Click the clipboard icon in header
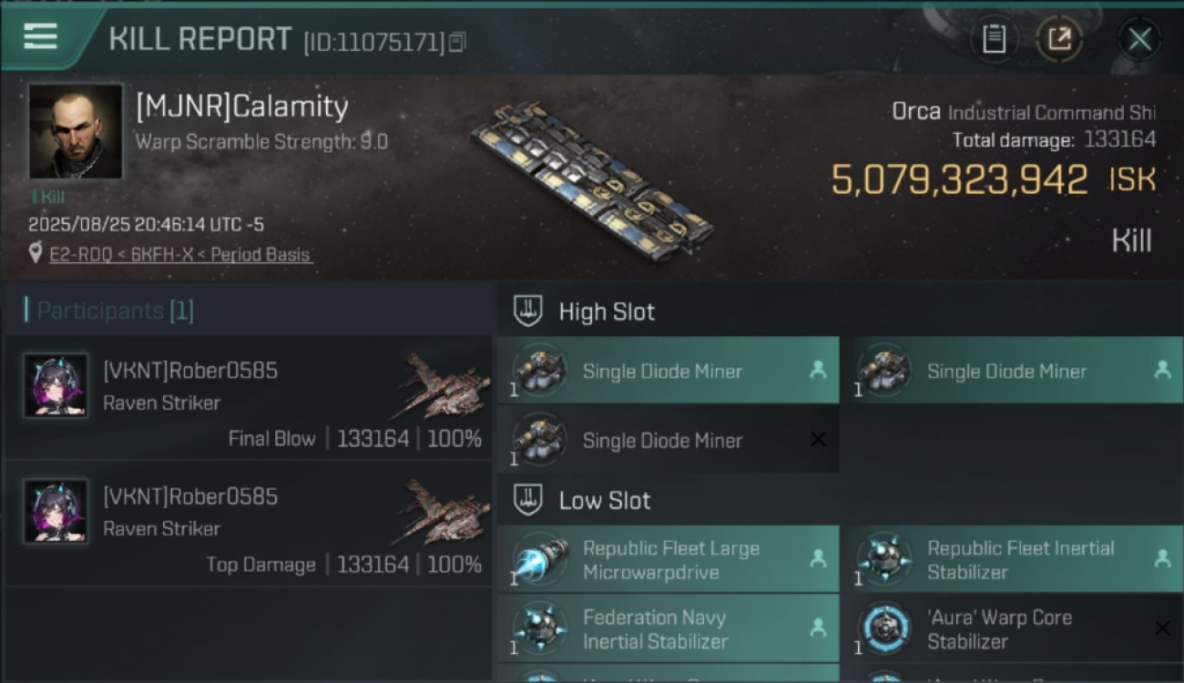1184x683 pixels. (994, 38)
